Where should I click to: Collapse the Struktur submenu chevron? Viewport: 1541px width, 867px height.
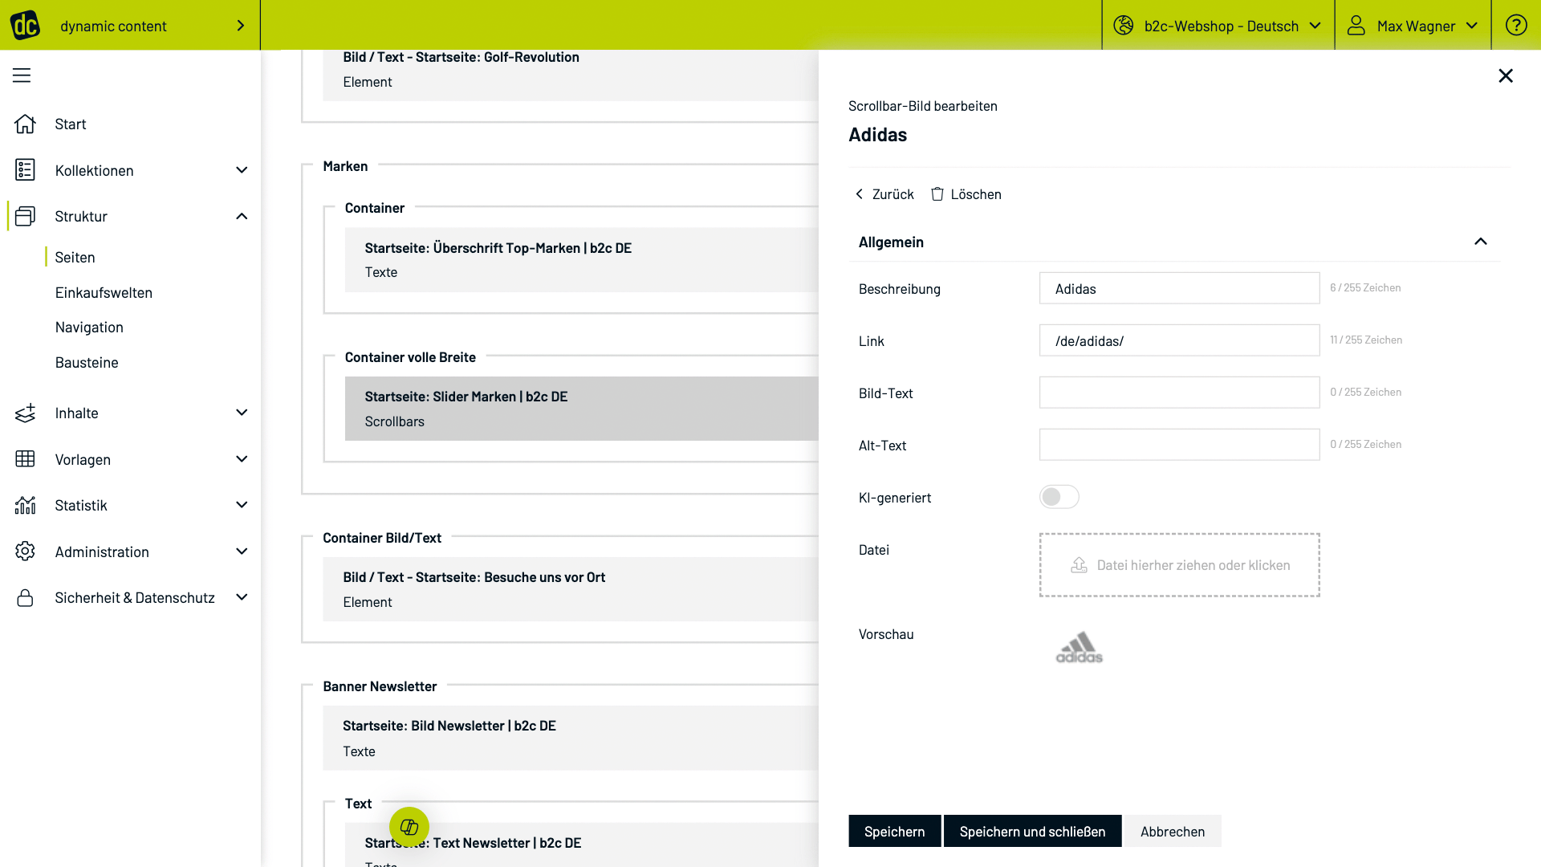click(242, 216)
